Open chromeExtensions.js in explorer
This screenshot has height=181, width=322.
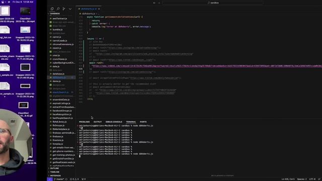pos(63,44)
